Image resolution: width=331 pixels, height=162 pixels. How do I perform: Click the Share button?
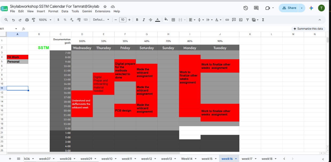point(289,8)
